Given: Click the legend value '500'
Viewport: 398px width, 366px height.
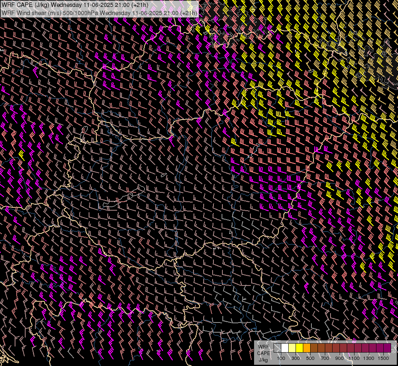Looking at the screenshot, I should (x=310, y=358).
